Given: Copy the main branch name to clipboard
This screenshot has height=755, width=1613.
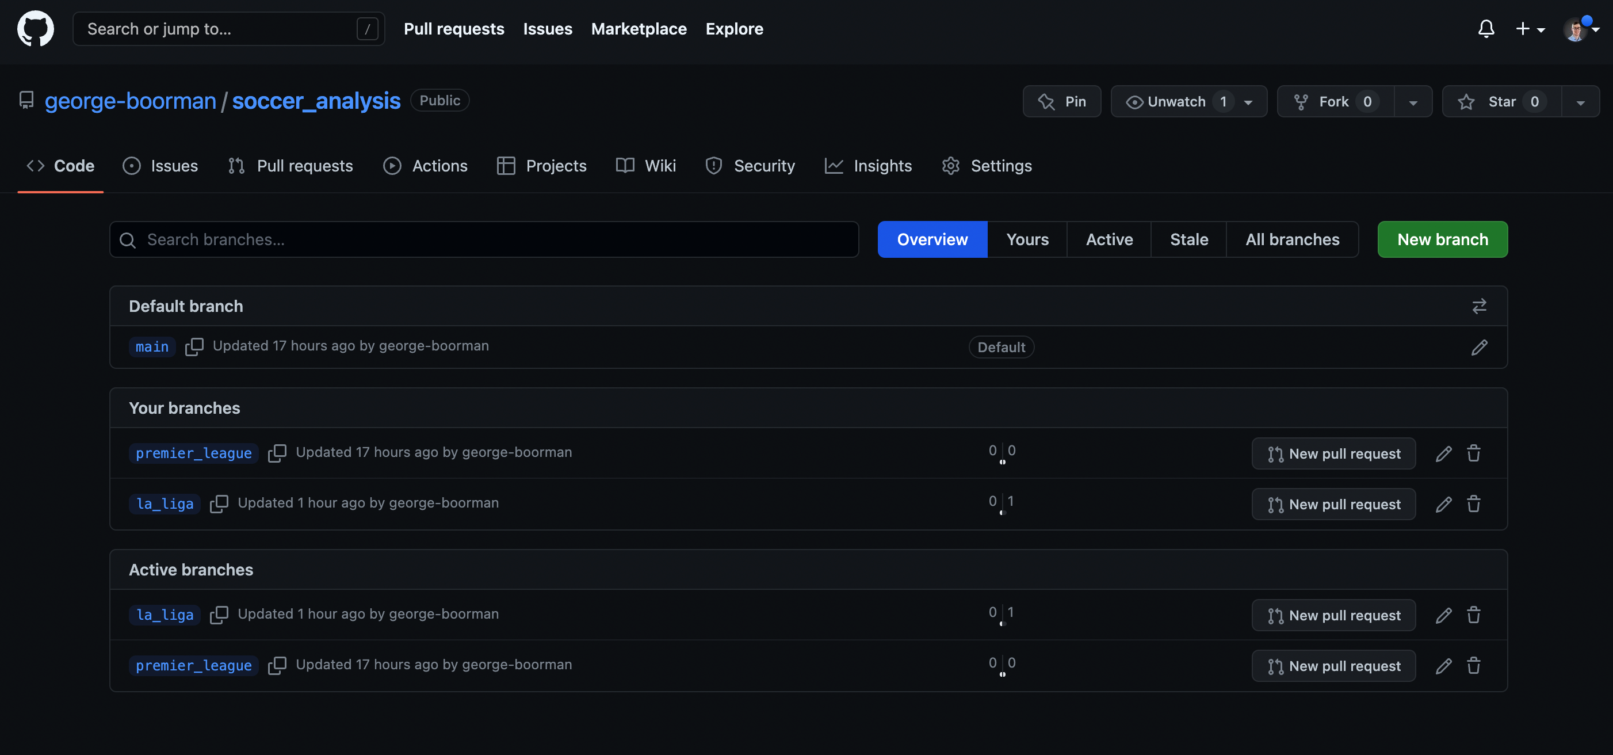Looking at the screenshot, I should (x=194, y=346).
